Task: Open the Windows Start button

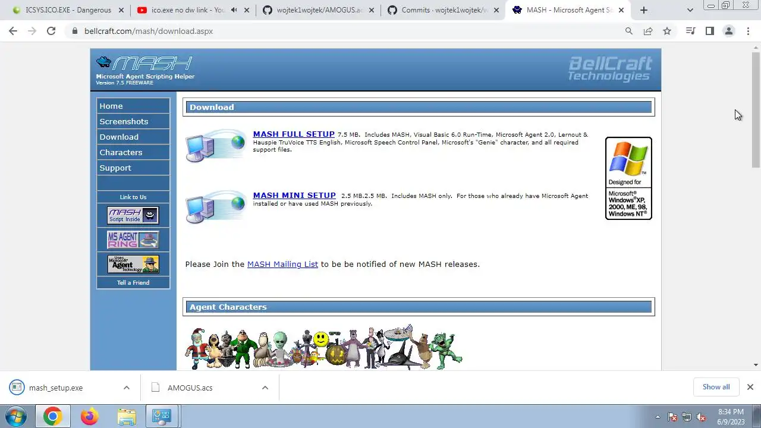Action: point(17,416)
